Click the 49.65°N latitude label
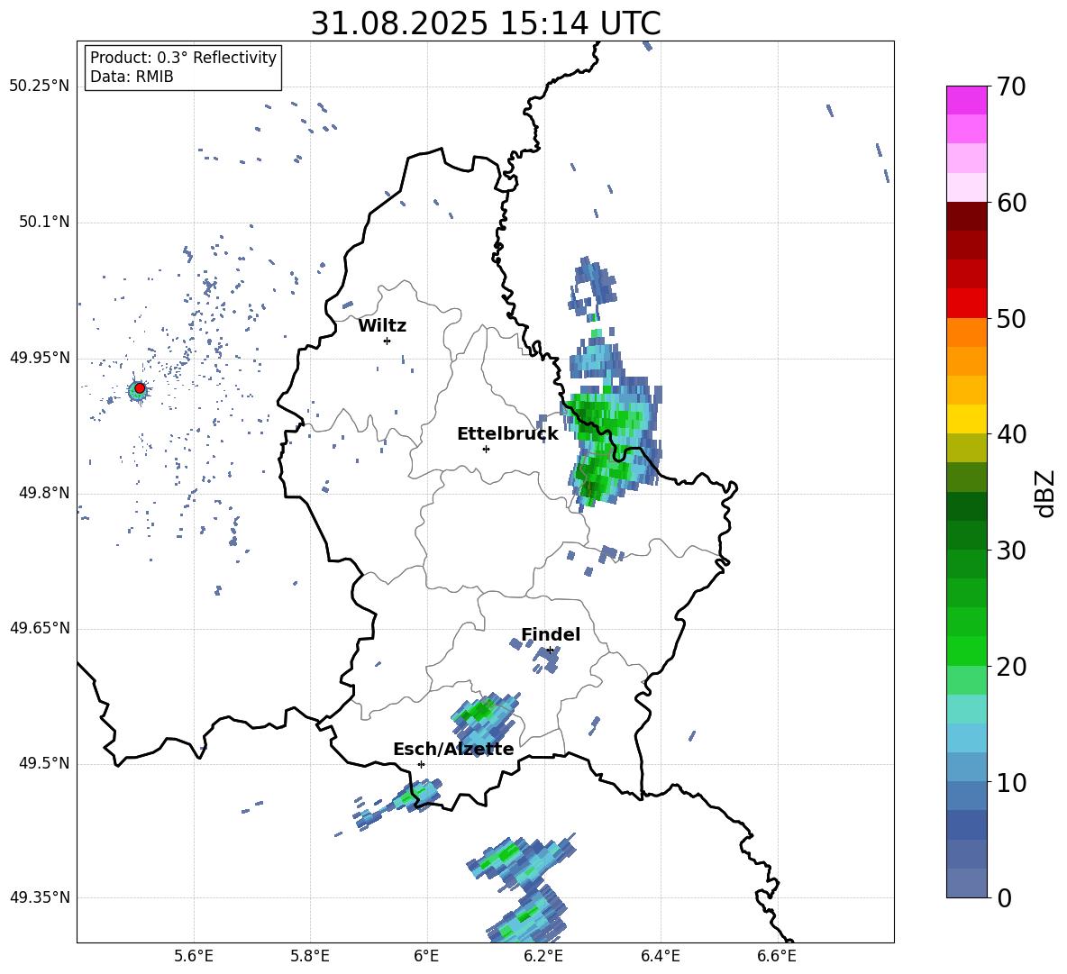The image size is (1067, 974). pyautogui.click(x=40, y=628)
